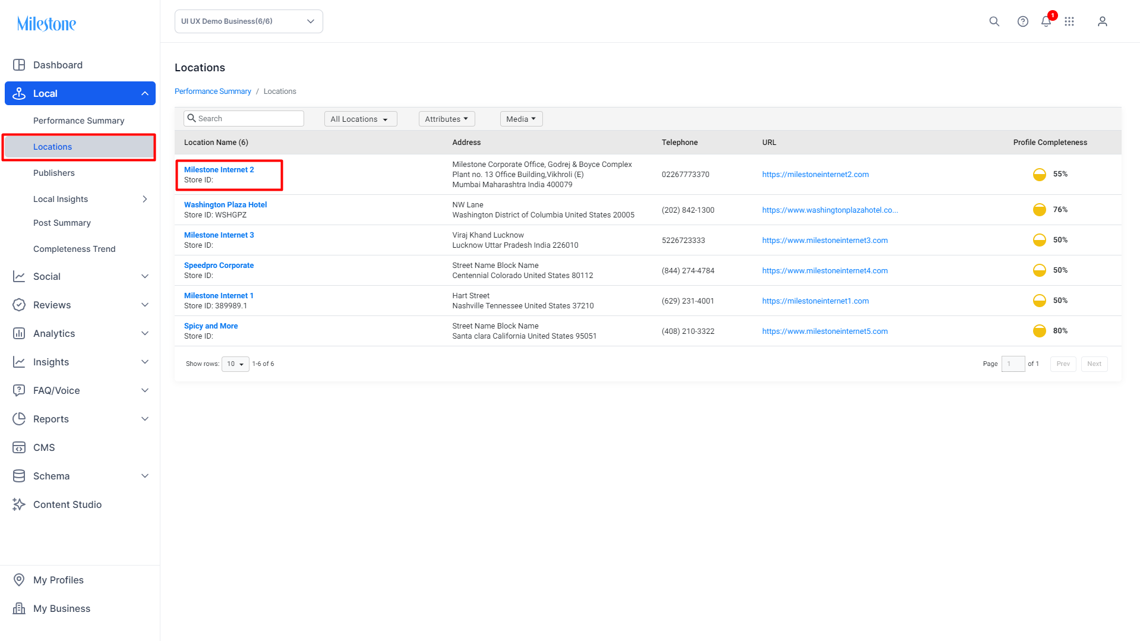Click the Analytics bar chart icon
The height and width of the screenshot is (641, 1140).
[x=19, y=333]
